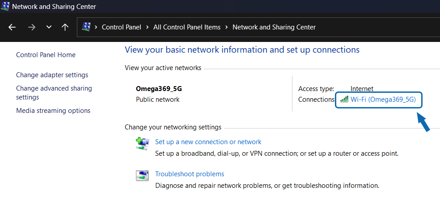Click the Wi-Fi signal strength bars icon
This screenshot has width=440, height=224.
coord(344,100)
